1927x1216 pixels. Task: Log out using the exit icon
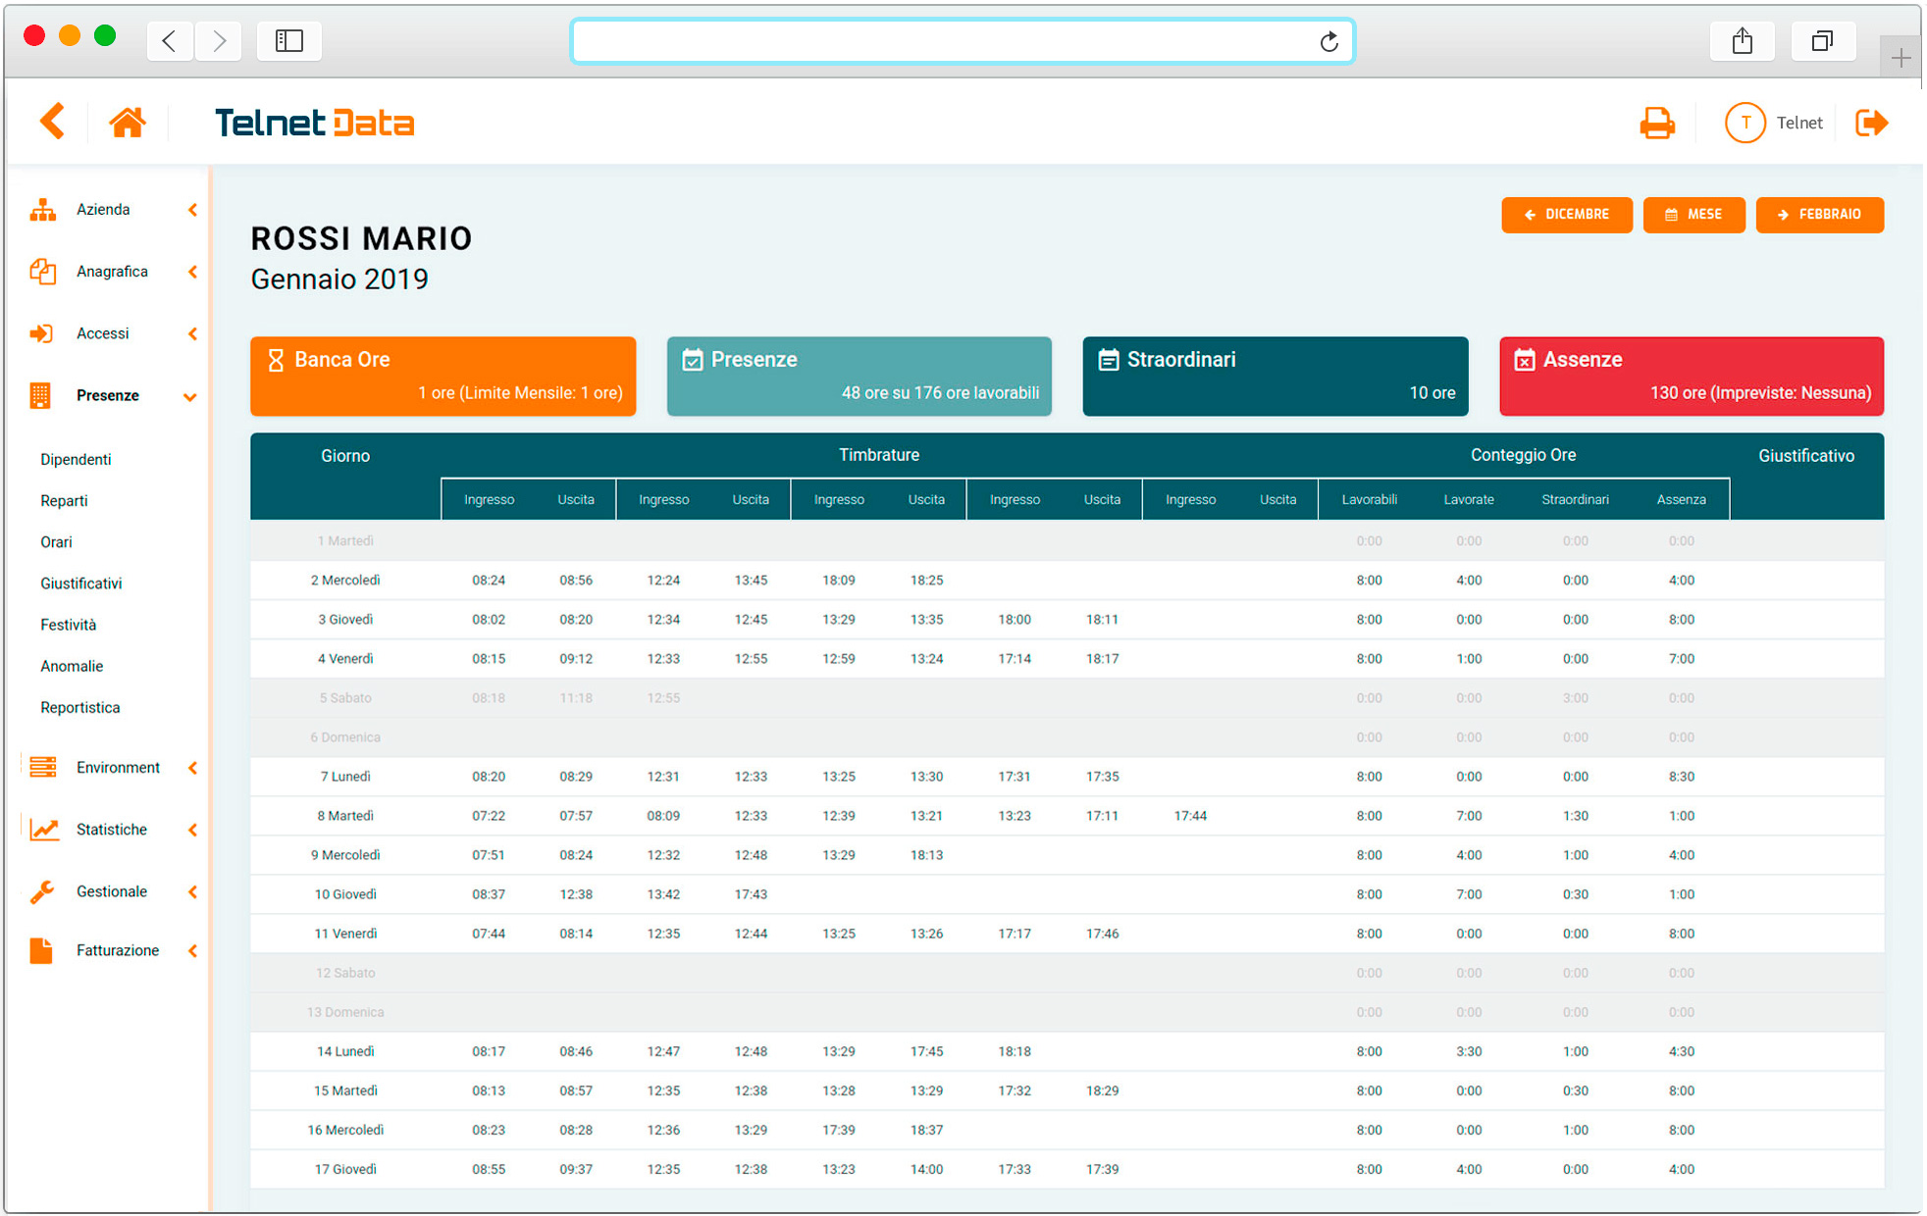point(1872,123)
